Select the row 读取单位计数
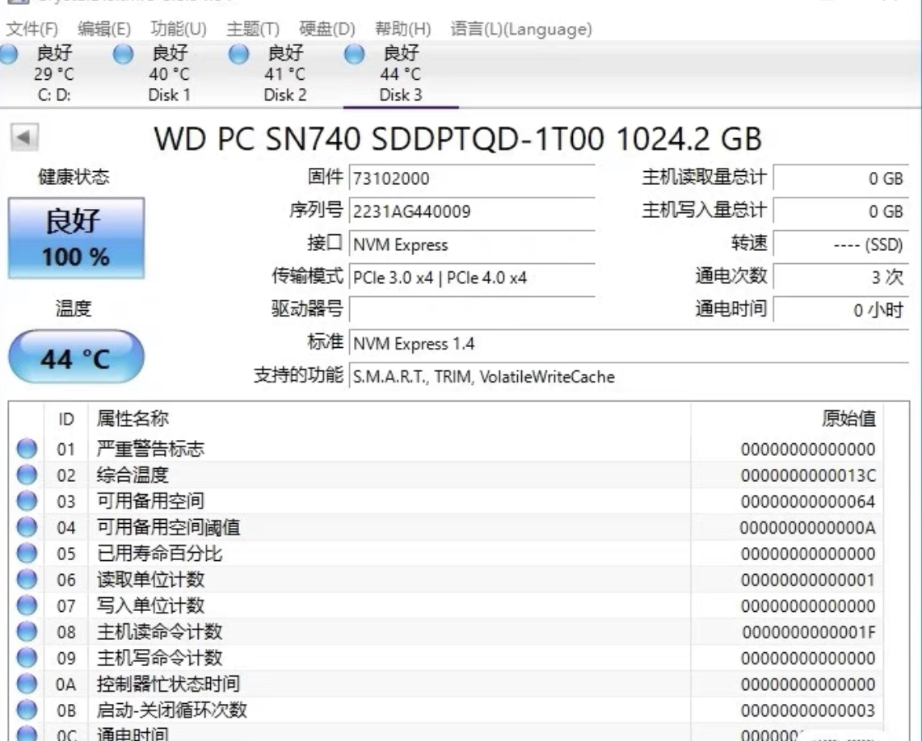This screenshot has width=922, height=741. (x=447, y=580)
